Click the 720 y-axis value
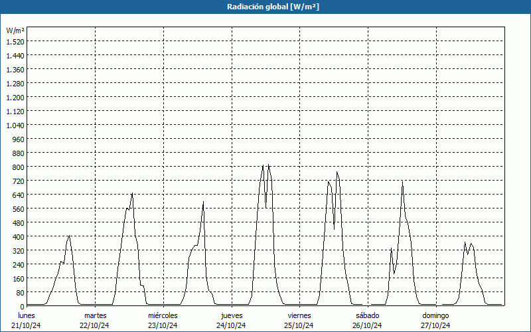This screenshot has width=531, height=332. 19,181
